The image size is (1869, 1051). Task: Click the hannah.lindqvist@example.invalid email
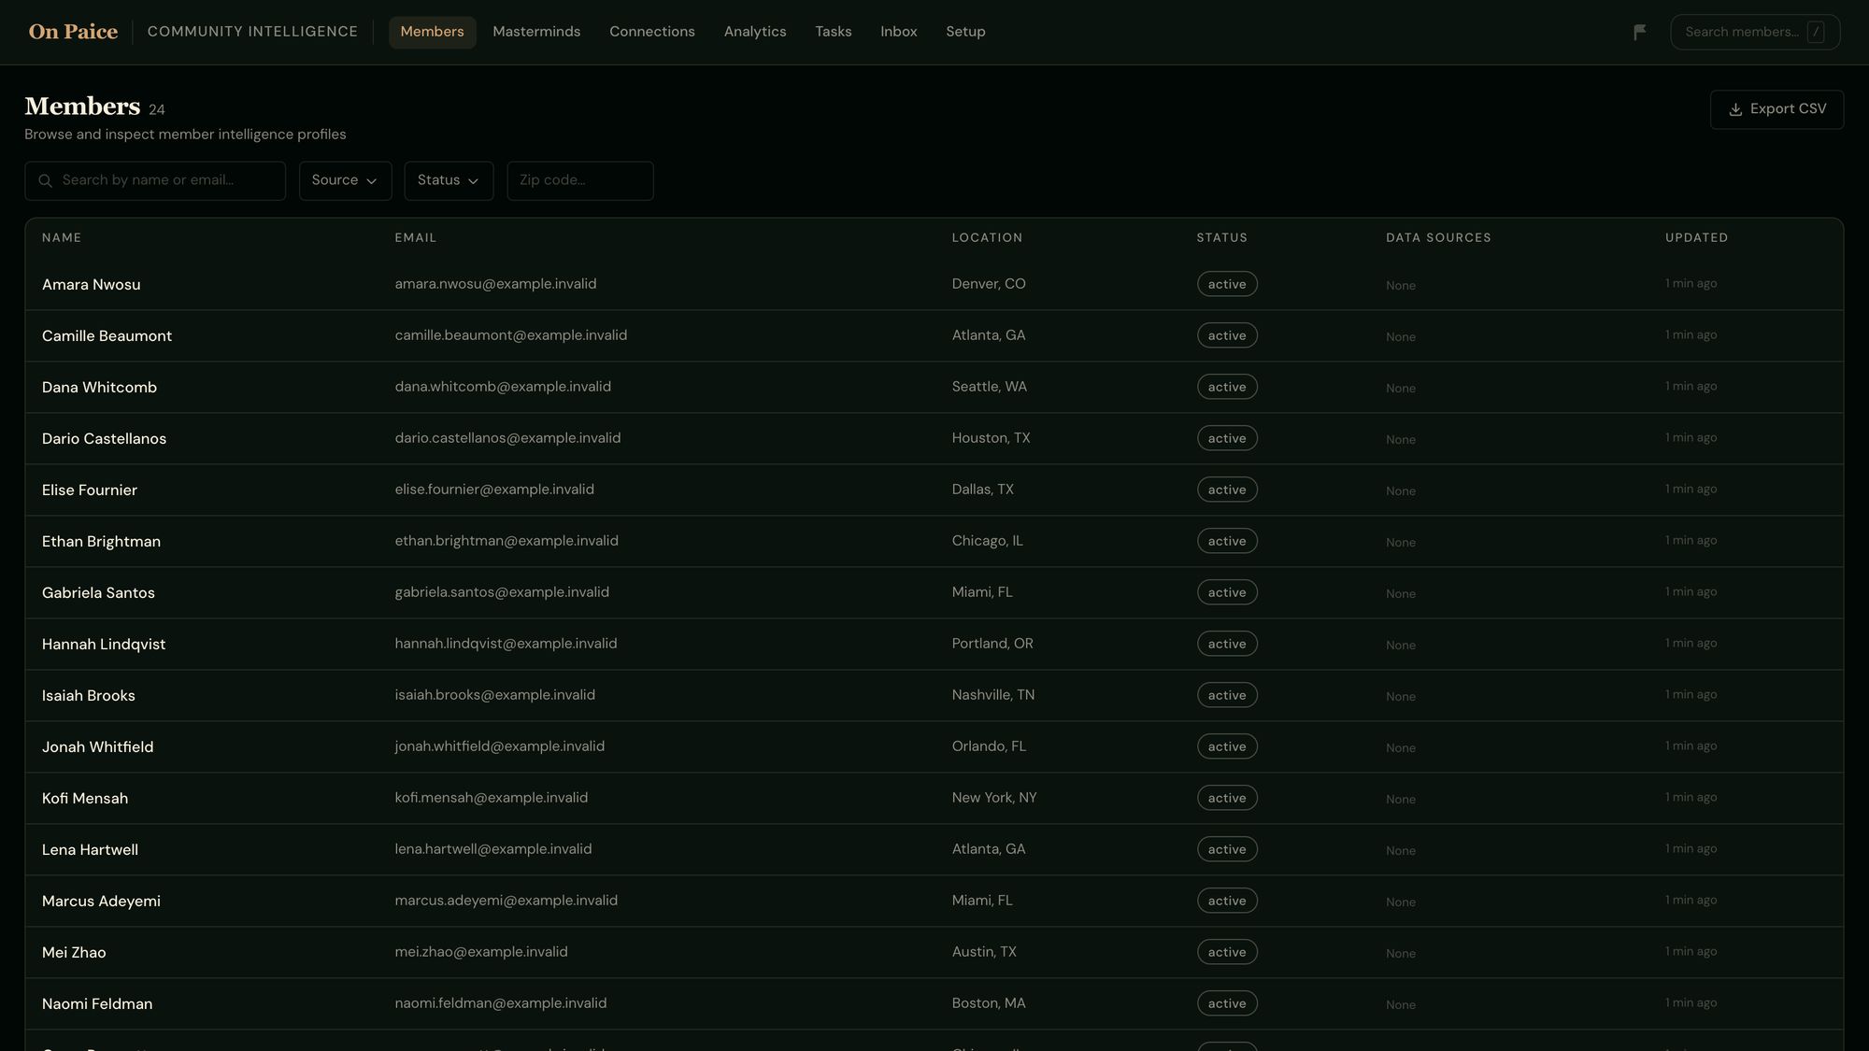pyautogui.click(x=506, y=644)
